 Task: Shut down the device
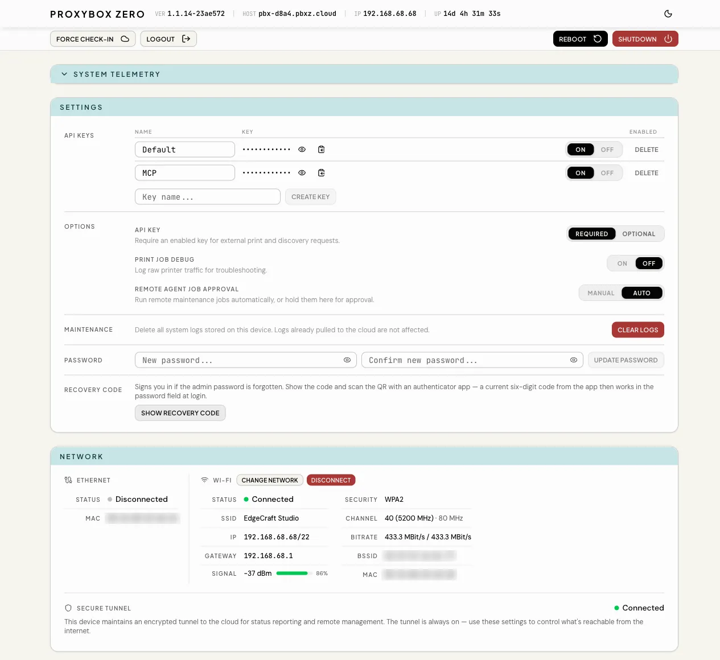click(645, 39)
